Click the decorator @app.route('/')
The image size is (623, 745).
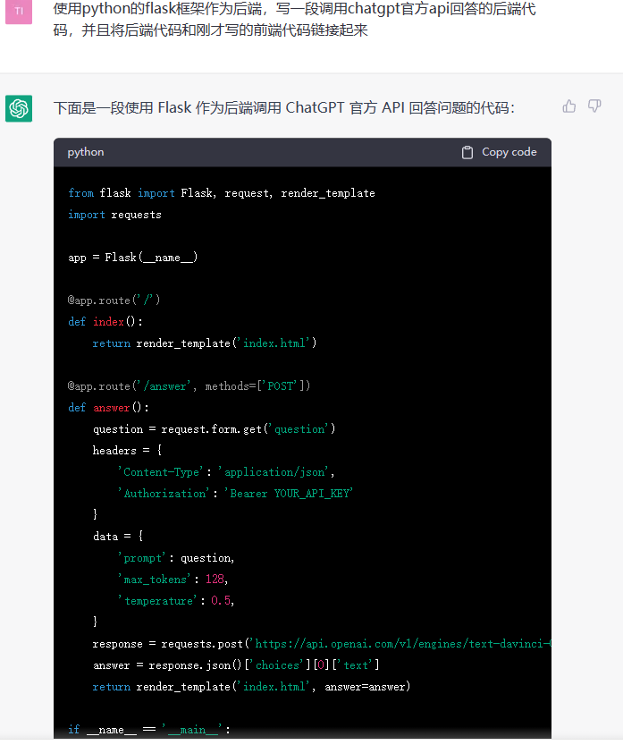[x=114, y=301]
